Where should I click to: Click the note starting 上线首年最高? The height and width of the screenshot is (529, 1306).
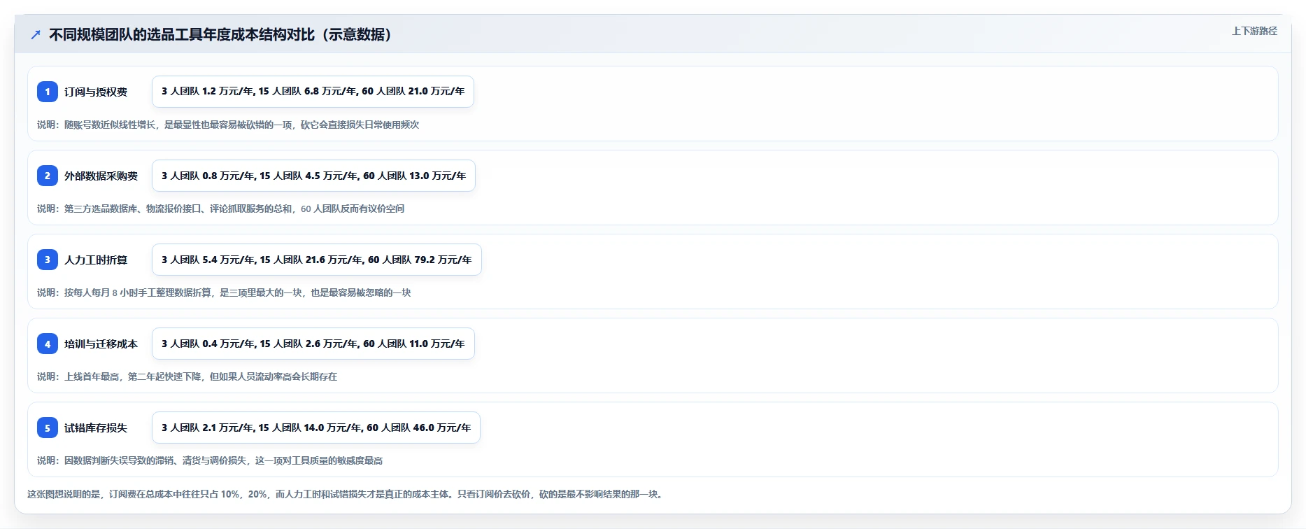pyautogui.click(x=187, y=376)
